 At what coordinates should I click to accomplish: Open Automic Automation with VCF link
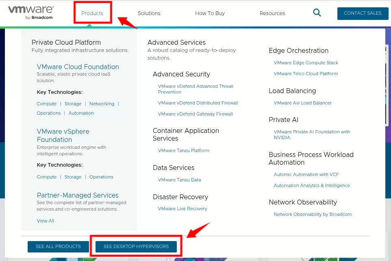point(306,174)
